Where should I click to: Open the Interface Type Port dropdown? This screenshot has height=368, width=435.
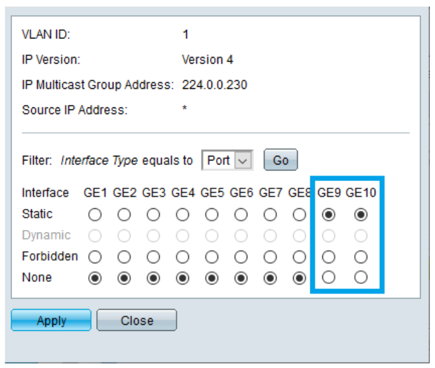point(227,160)
